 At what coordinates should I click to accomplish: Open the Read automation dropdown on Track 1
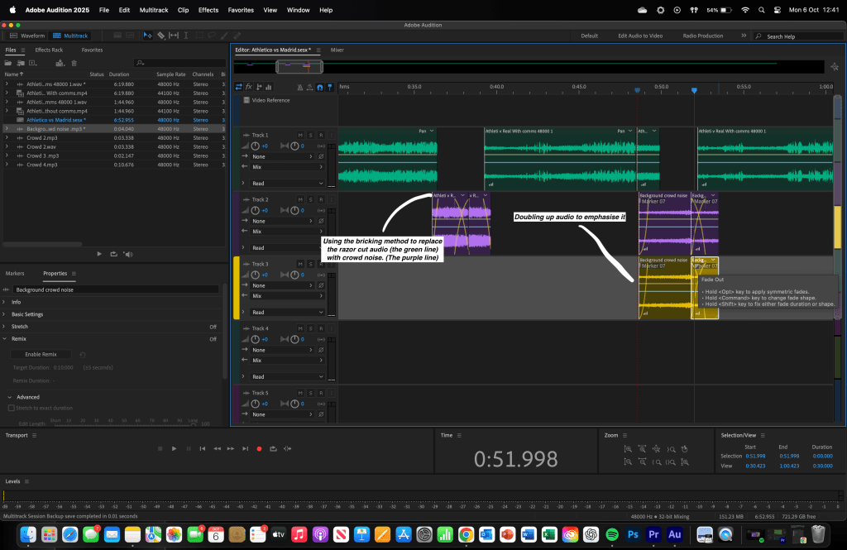point(287,184)
